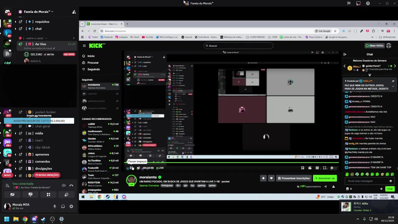398x224 pixels.
Task: Open the Gaules recommended channel
Action: click(100, 140)
